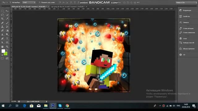Open the ENG language switcher
The image size is (198, 111).
(178, 106)
